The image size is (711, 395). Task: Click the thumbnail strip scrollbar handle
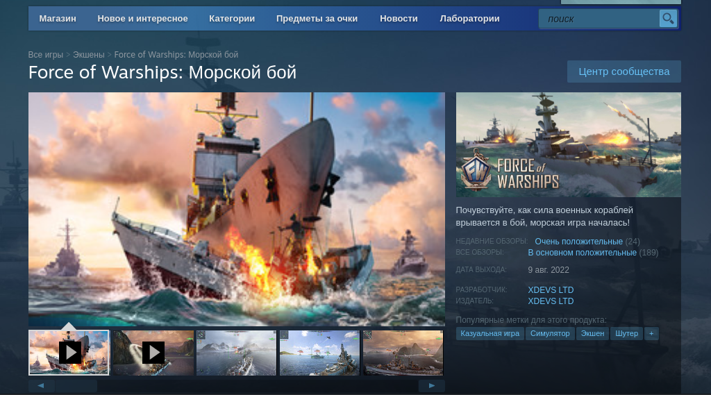pyautogui.click(x=76, y=386)
